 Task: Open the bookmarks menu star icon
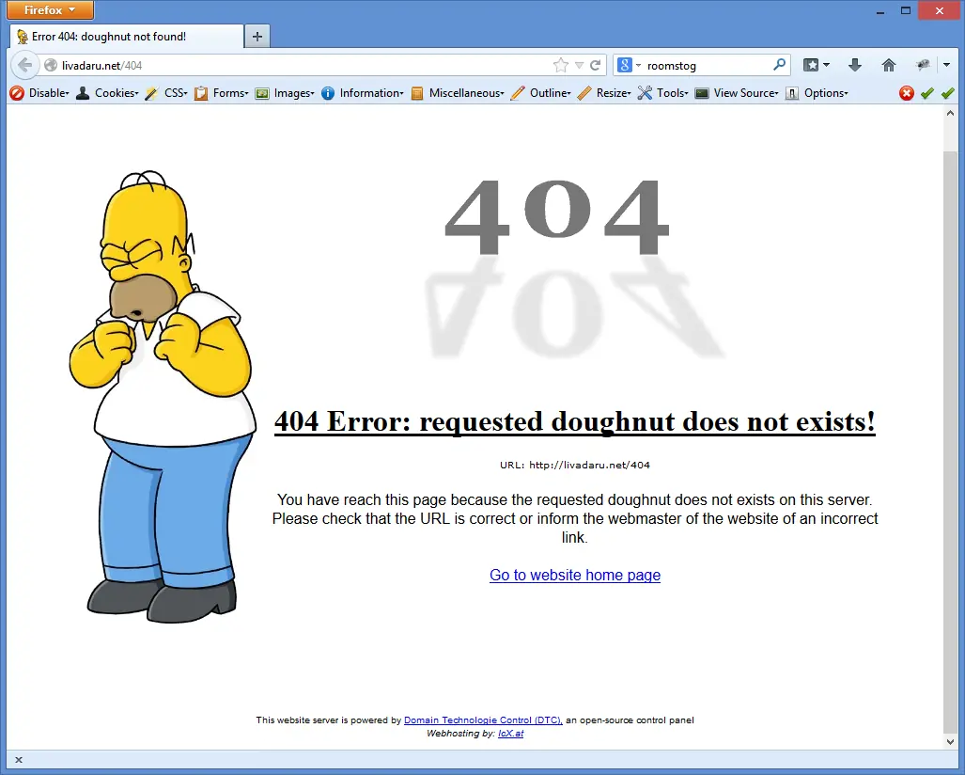(817, 65)
